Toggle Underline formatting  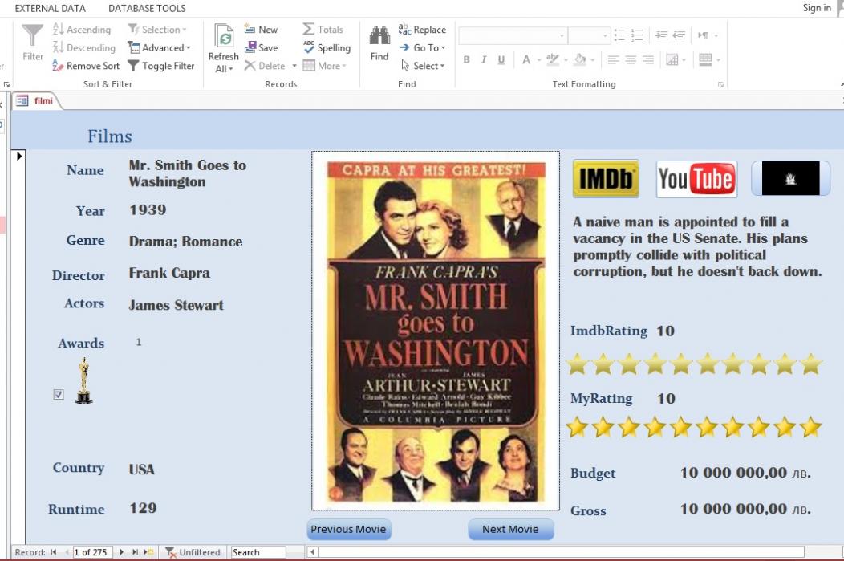coord(501,59)
